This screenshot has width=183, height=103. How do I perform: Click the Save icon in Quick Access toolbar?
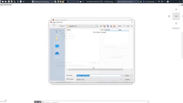(x=9, y=2)
